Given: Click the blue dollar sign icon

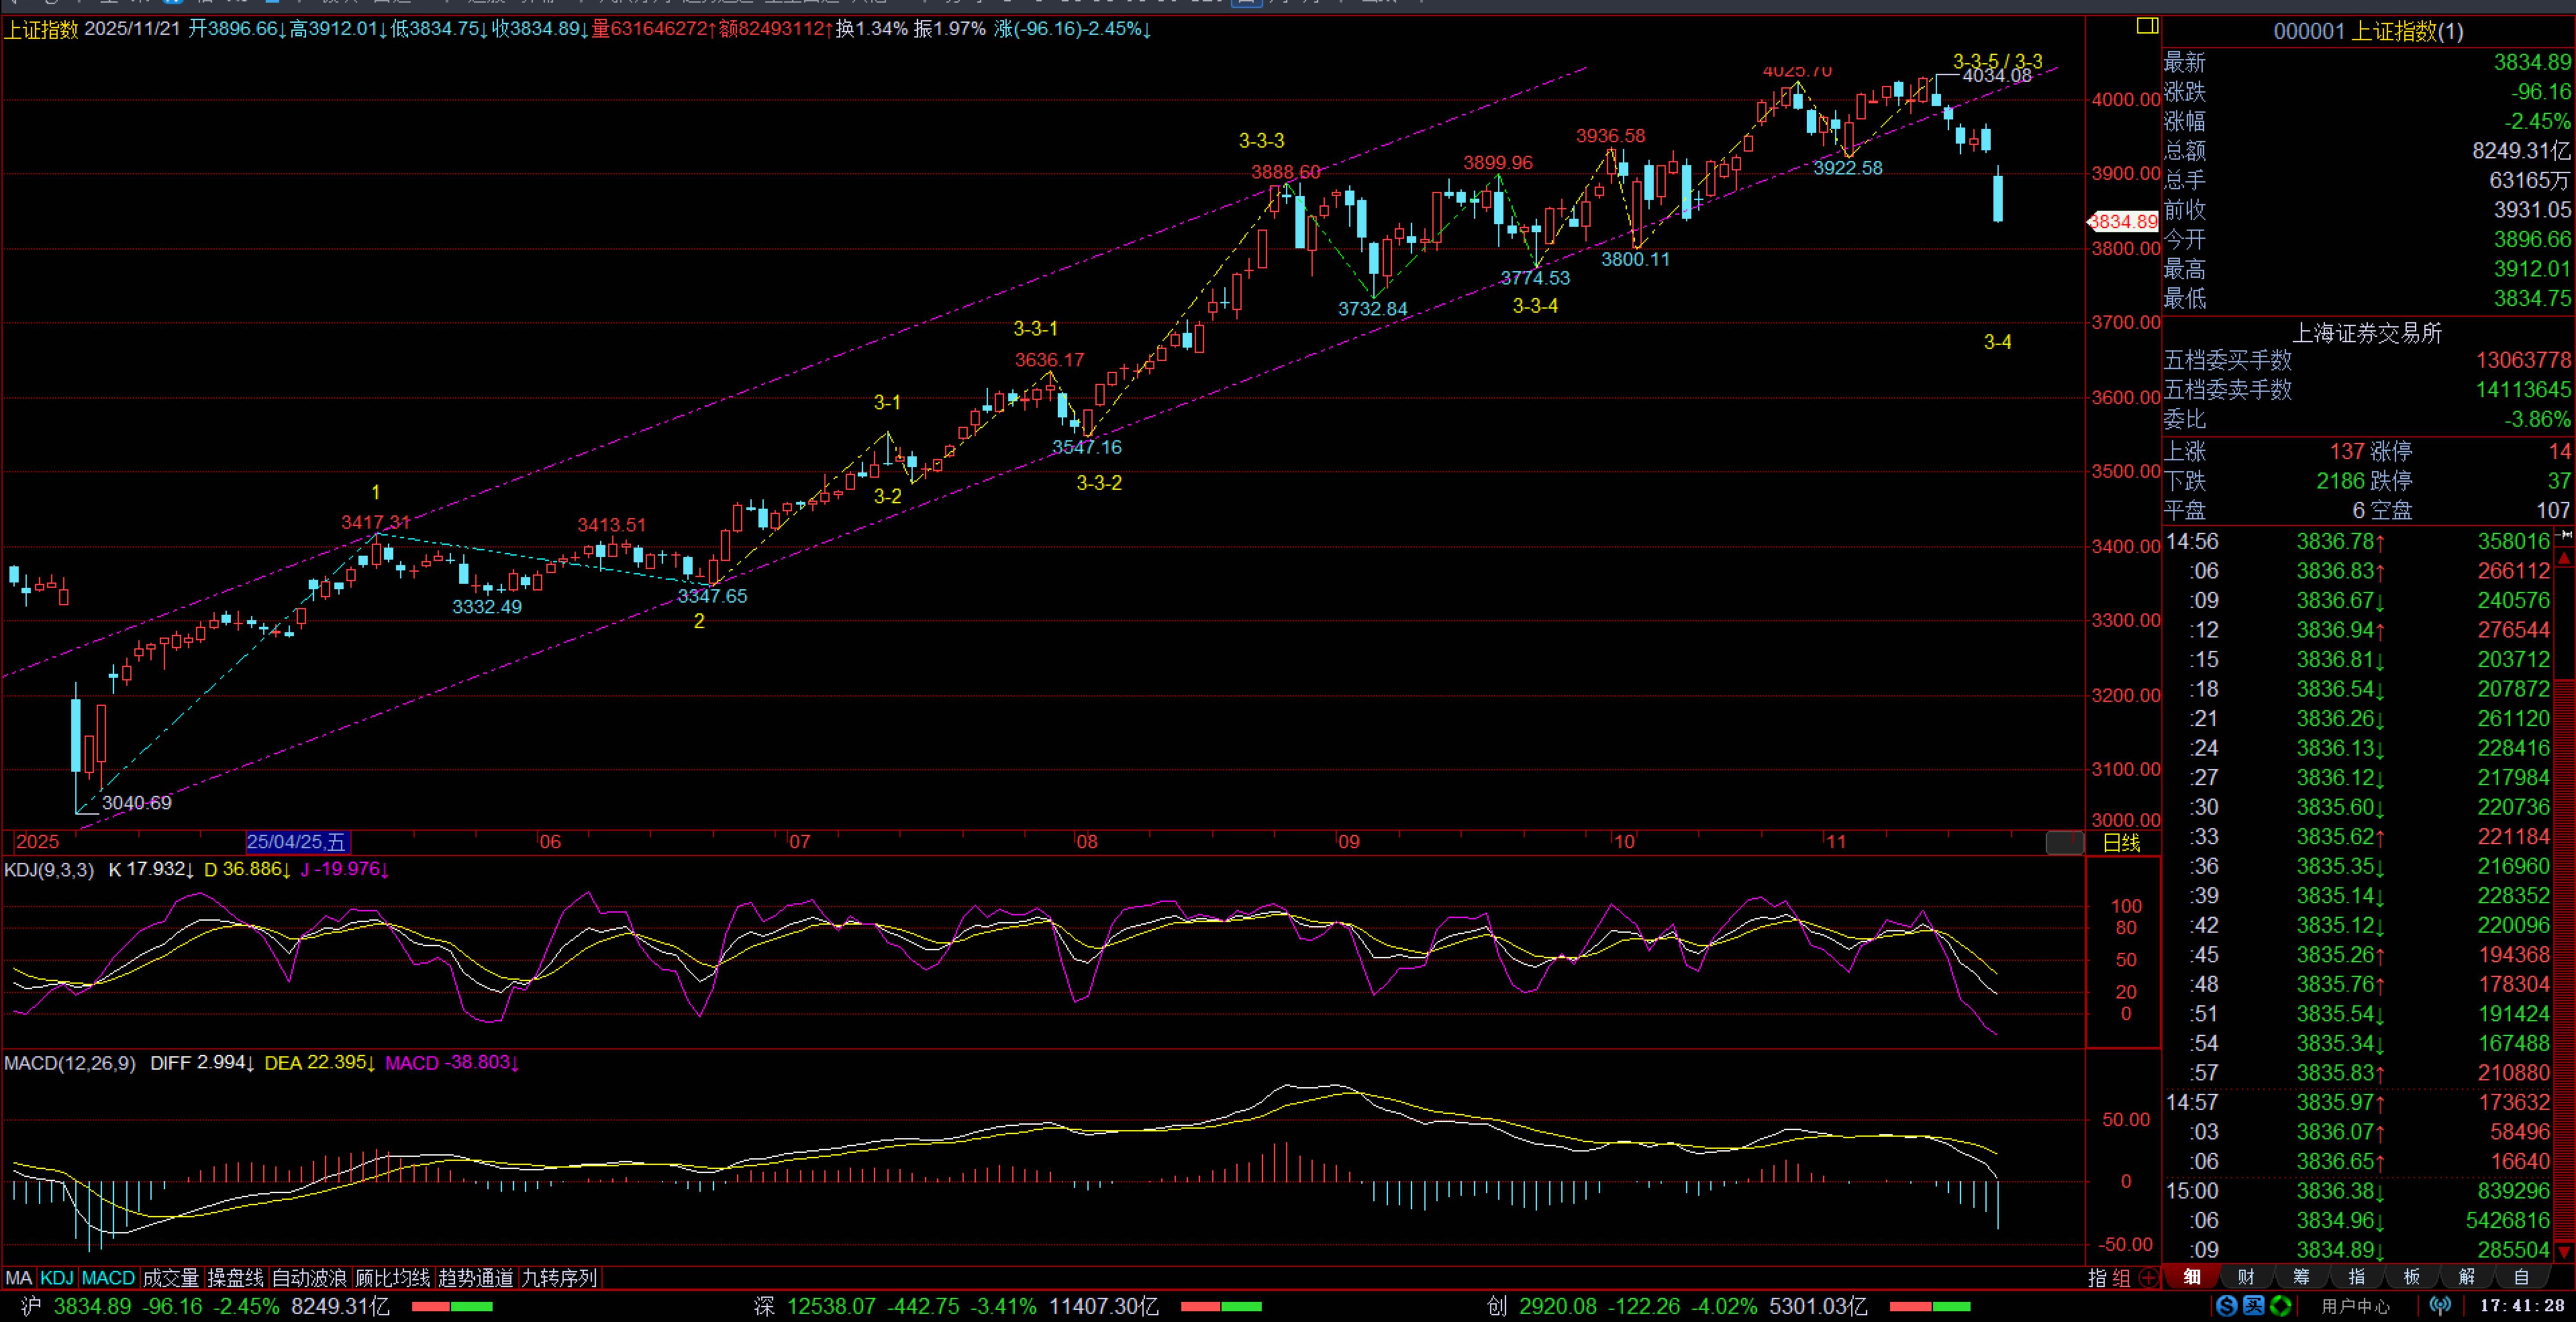Looking at the screenshot, I should point(2226,1305).
